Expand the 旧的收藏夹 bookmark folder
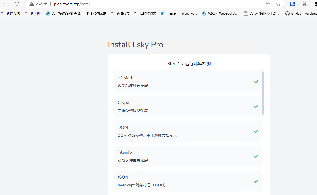 (x=145, y=14)
